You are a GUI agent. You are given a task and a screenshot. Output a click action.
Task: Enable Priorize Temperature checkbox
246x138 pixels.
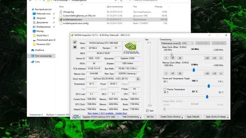(x=165, y=89)
